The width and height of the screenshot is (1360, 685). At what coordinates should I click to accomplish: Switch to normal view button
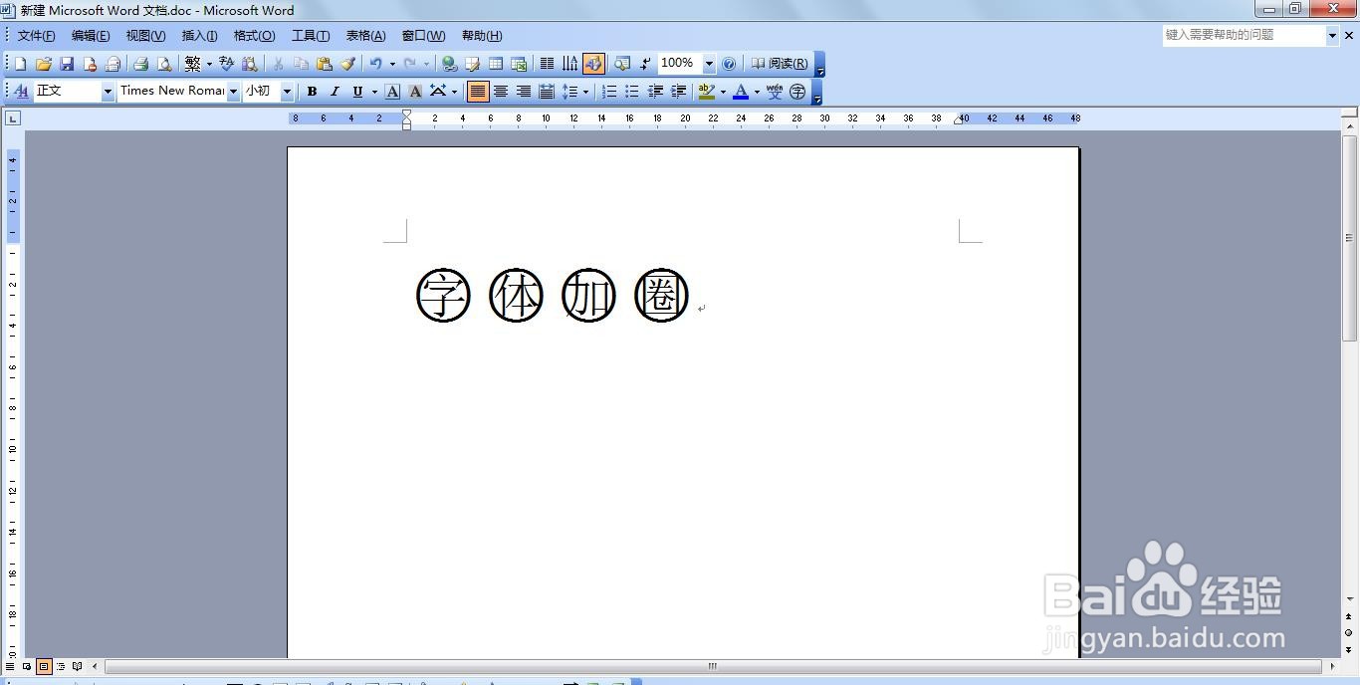click(11, 666)
